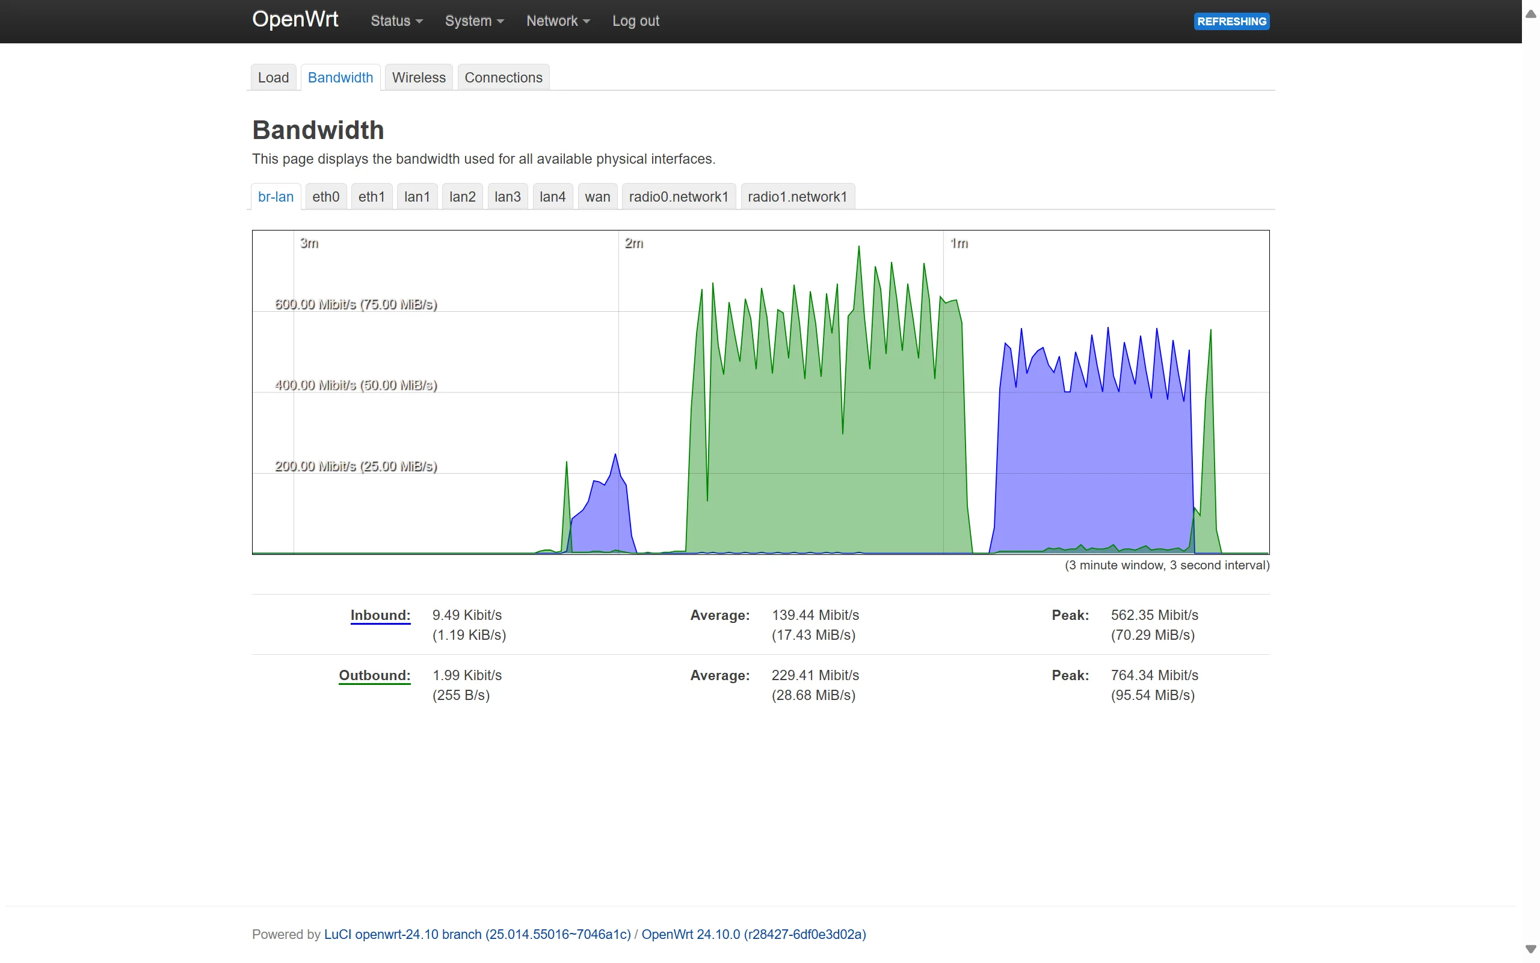View the lan3 interface bandwidth

(507, 196)
